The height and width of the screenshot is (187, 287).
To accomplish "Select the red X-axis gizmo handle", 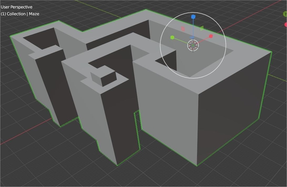I will click(211, 36).
